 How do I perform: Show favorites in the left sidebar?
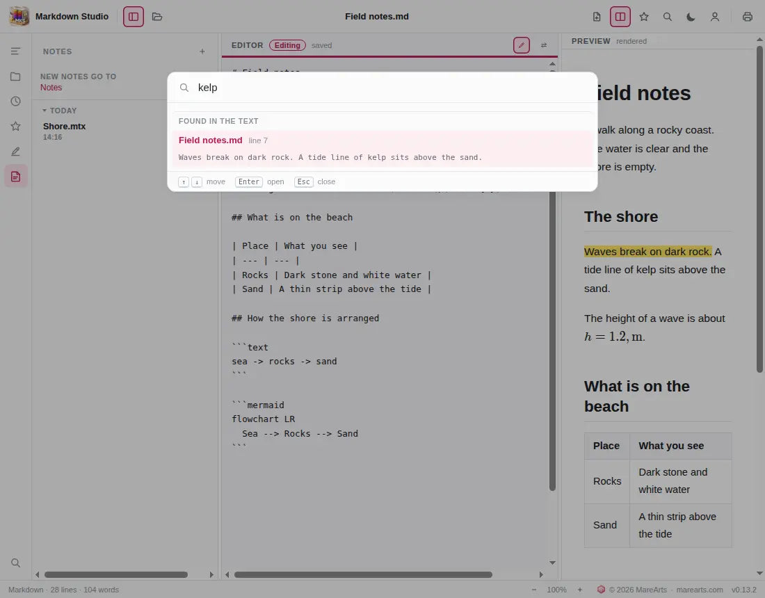pyautogui.click(x=15, y=126)
